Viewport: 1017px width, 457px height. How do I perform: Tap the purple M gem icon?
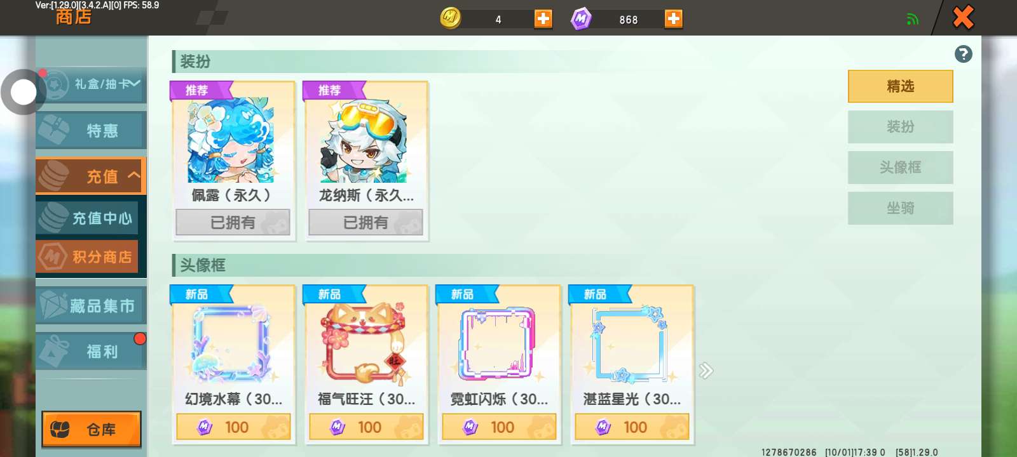coord(581,18)
